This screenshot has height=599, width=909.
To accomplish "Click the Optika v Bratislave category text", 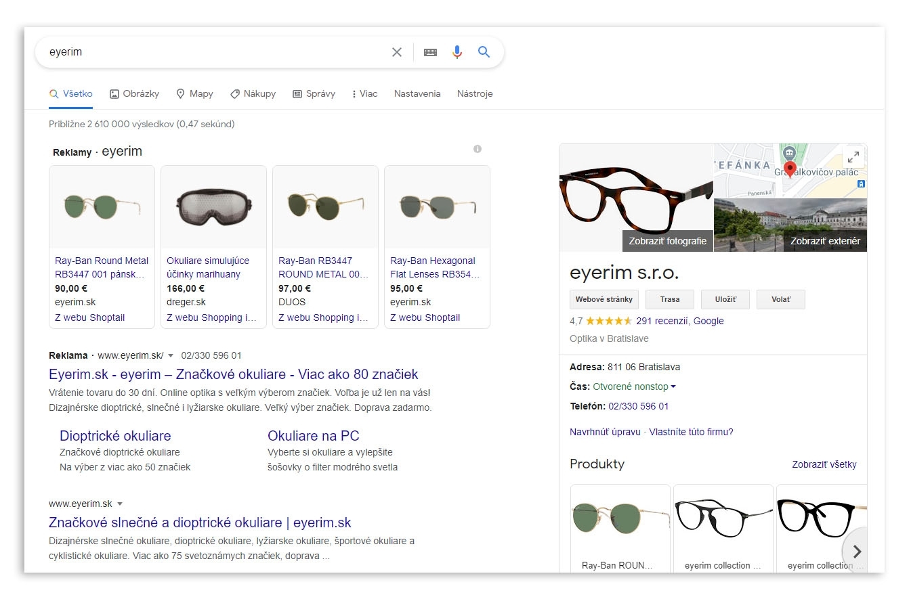I will 609,338.
